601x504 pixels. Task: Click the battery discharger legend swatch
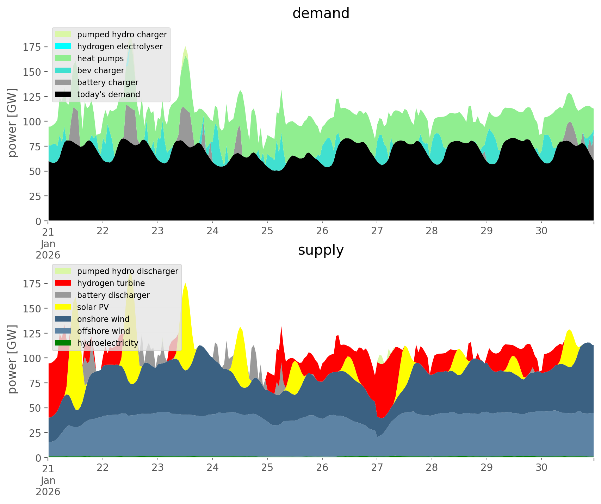(x=63, y=295)
